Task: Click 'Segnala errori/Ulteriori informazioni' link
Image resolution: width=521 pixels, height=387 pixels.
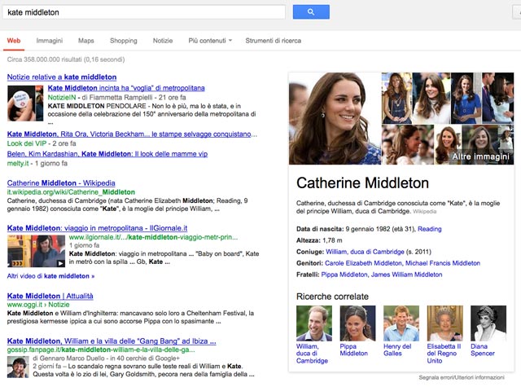Action: (x=462, y=378)
